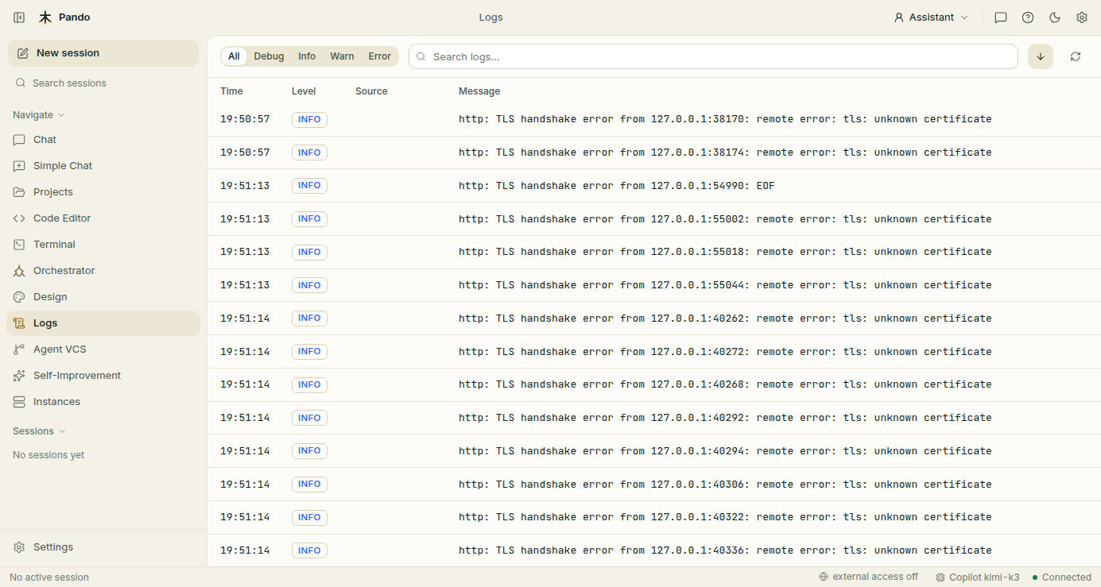Click No active session status text
Image resolution: width=1101 pixels, height=587 pixels.
(x=49, y=577)
